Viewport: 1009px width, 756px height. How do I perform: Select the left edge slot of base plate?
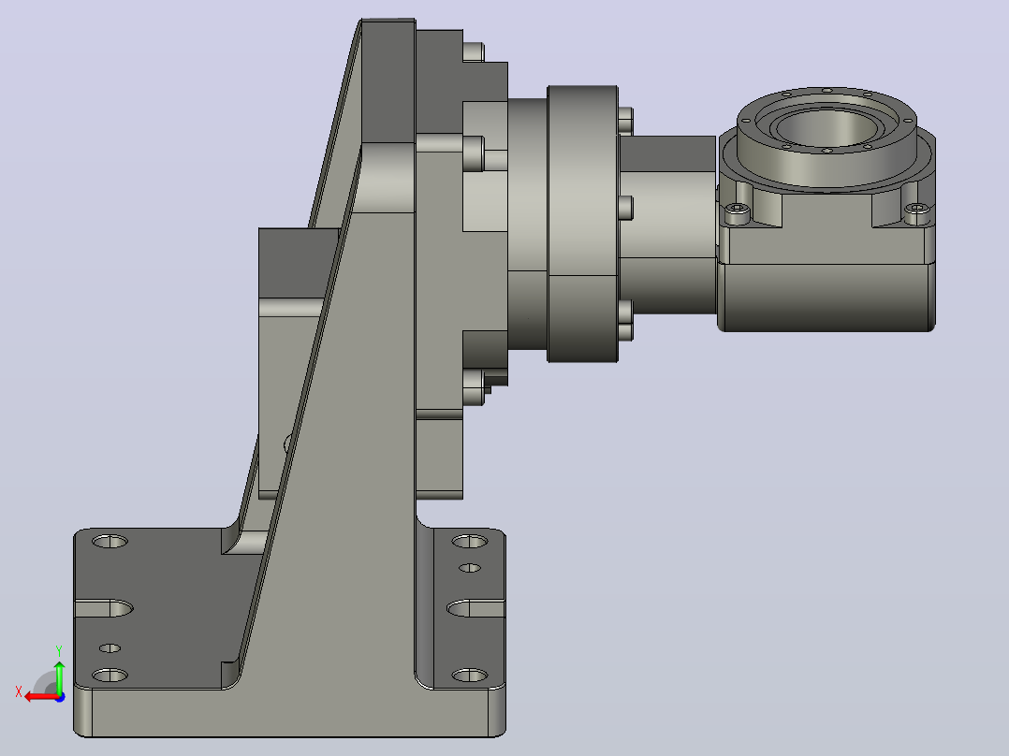point(104,608)
